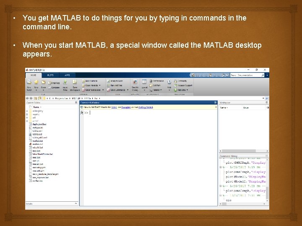Open the address bar history dropdown
The width and height of the screenshot is (302, 226).
263,98
